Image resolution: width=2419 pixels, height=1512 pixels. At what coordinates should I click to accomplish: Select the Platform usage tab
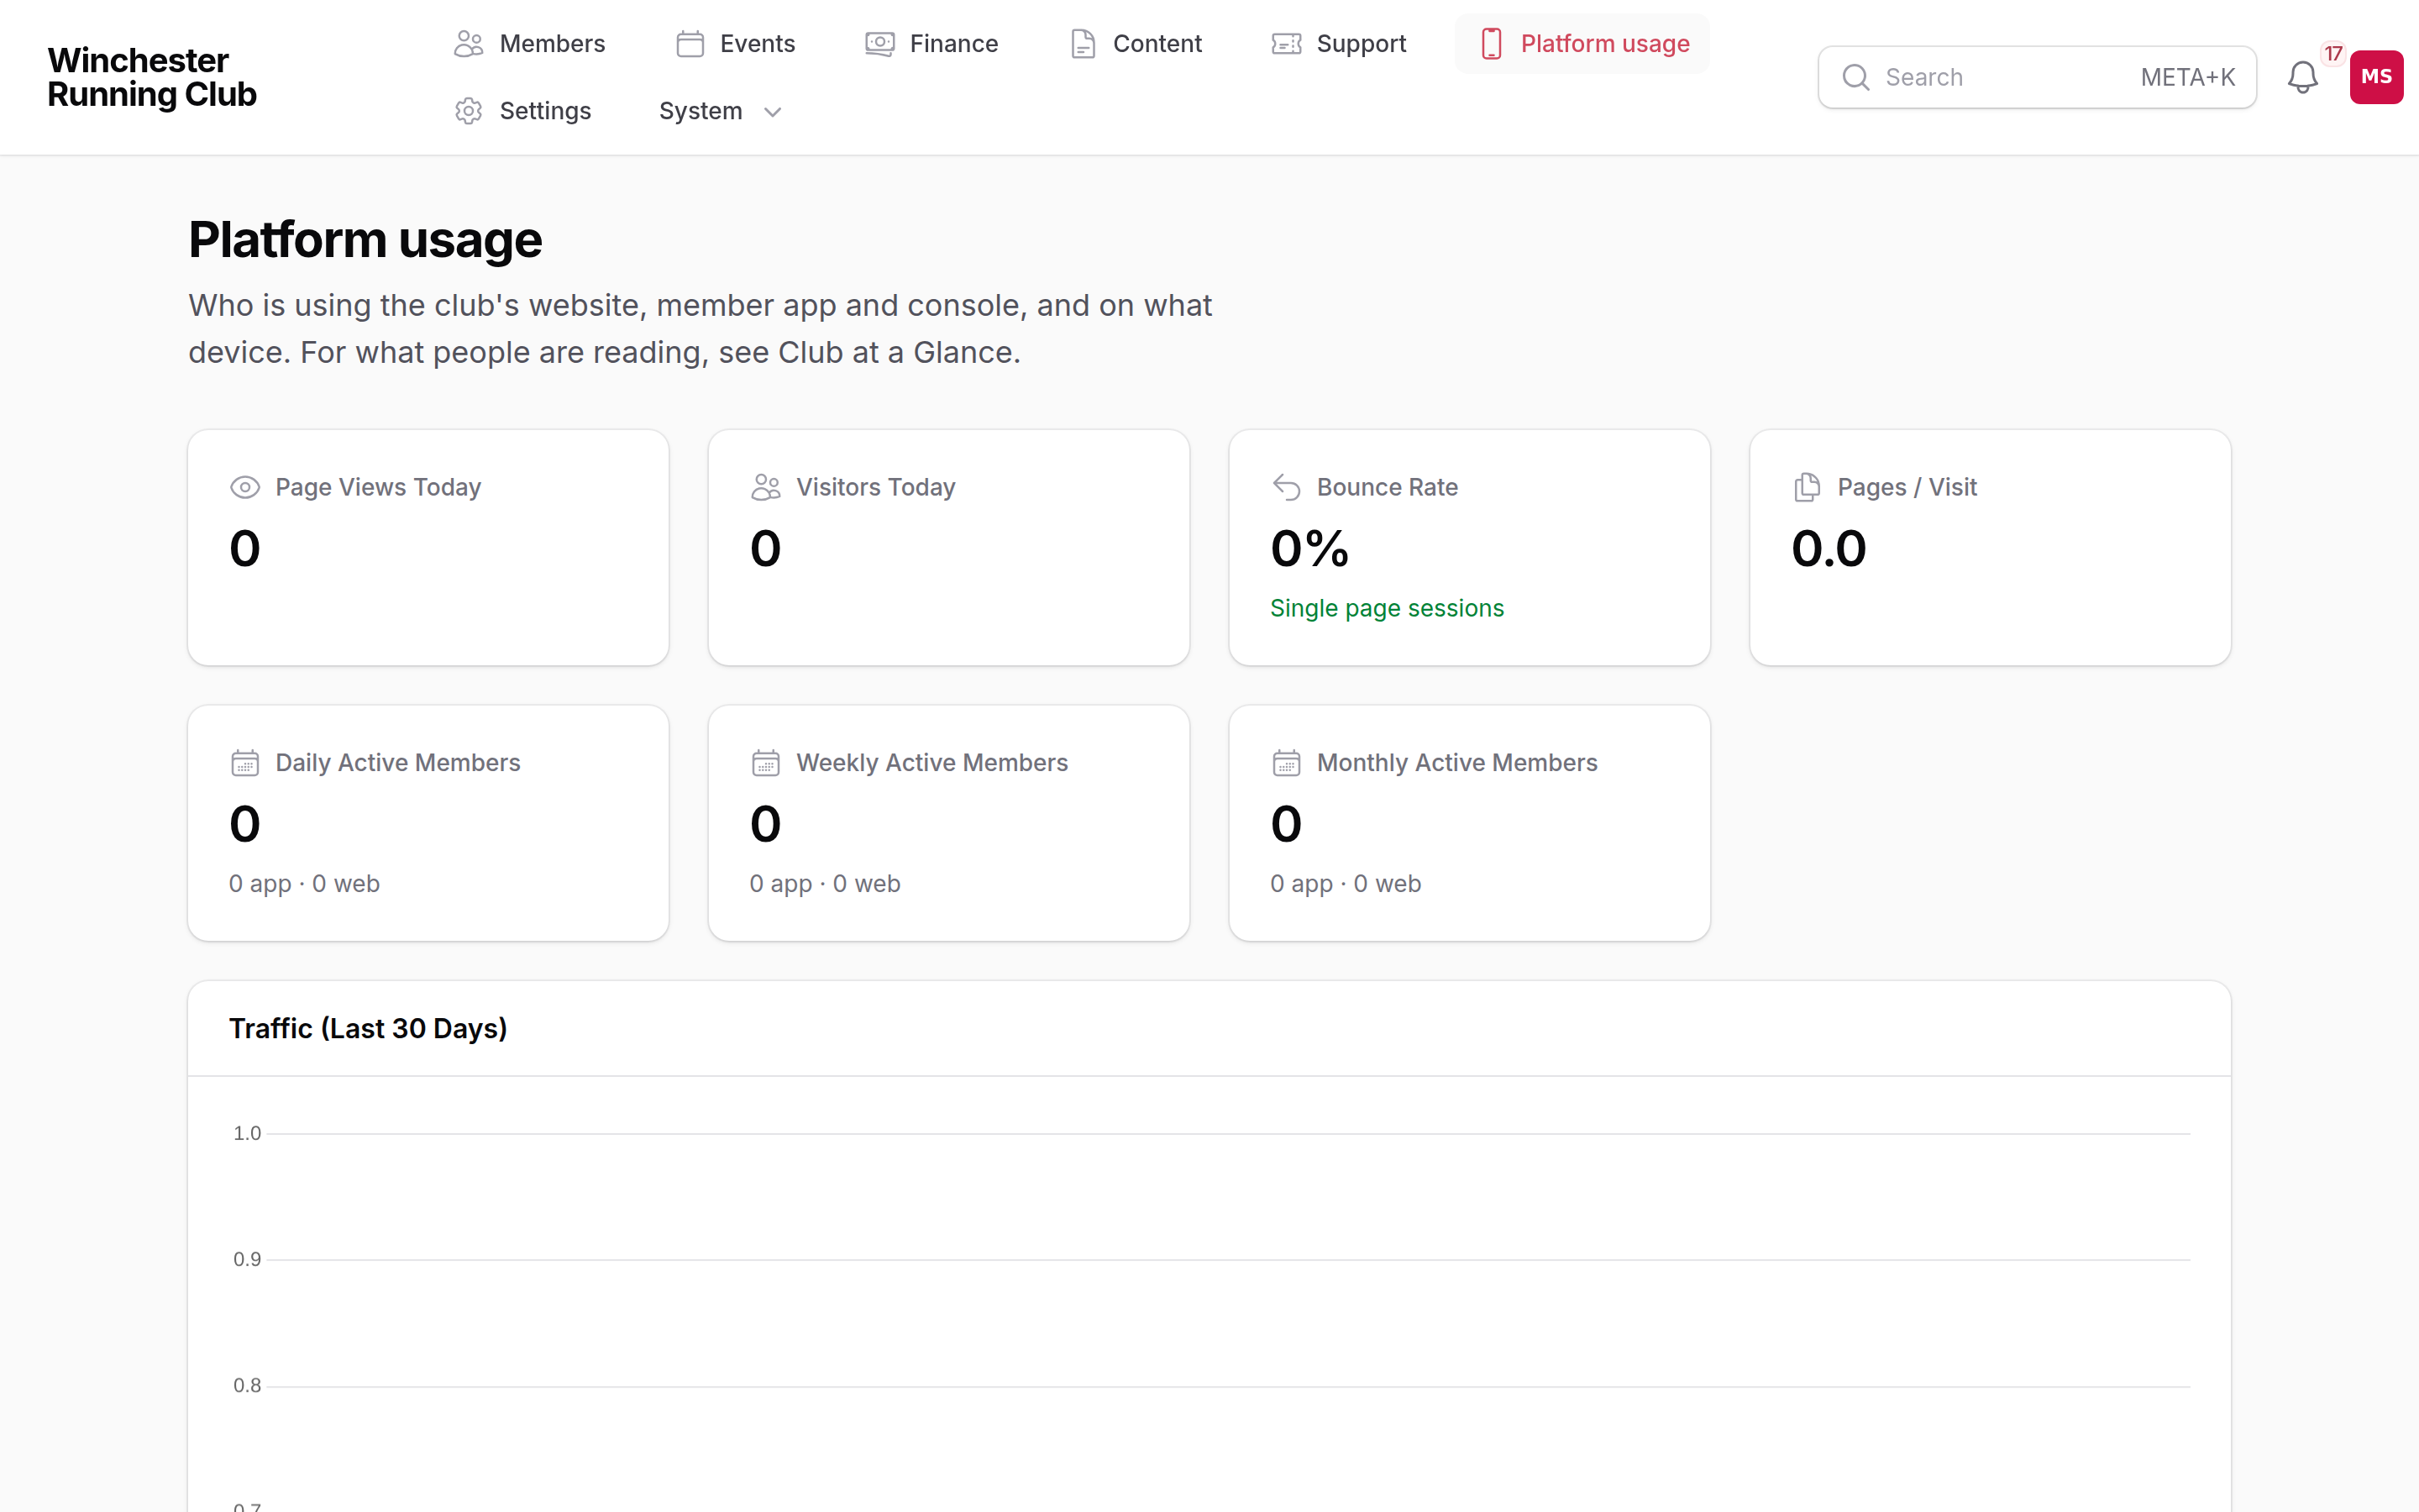(x=1583, y=44)
